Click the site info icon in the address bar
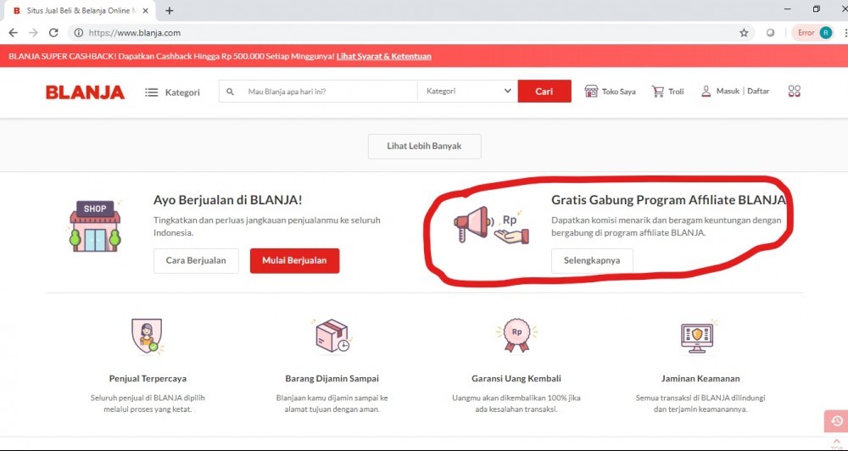This screenshot has height=451, width=848. (x=79, y=33)
